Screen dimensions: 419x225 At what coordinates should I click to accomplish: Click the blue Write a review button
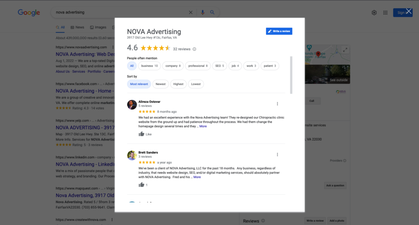coord(279,31)
